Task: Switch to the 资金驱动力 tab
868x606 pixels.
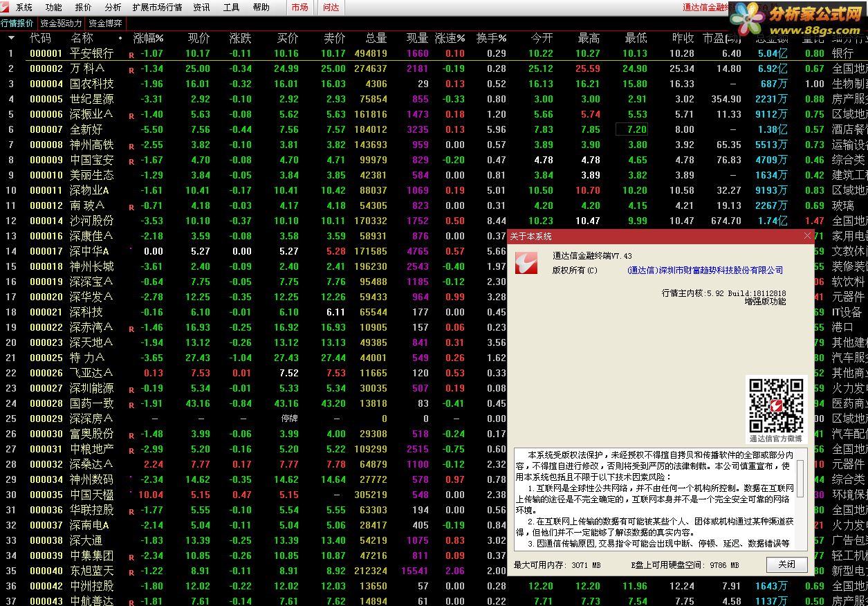Action: 61,23
